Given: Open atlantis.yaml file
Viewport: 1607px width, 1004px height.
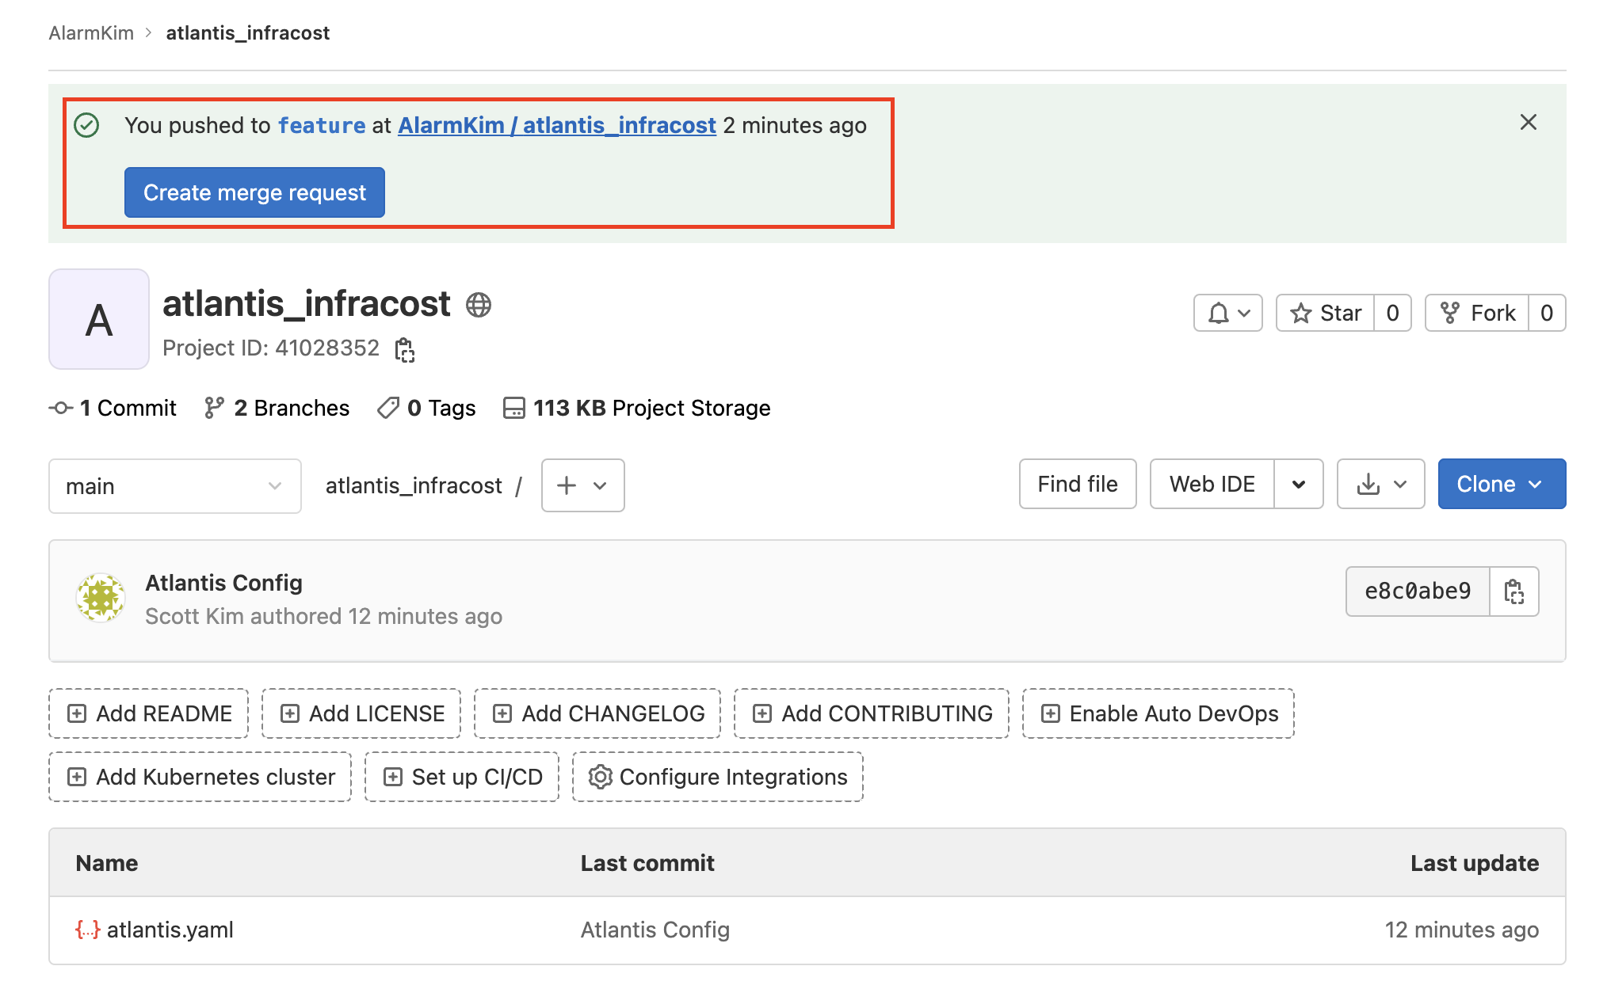Looking at the screenshot, I should pyautogui.click(x=170, y=930).
